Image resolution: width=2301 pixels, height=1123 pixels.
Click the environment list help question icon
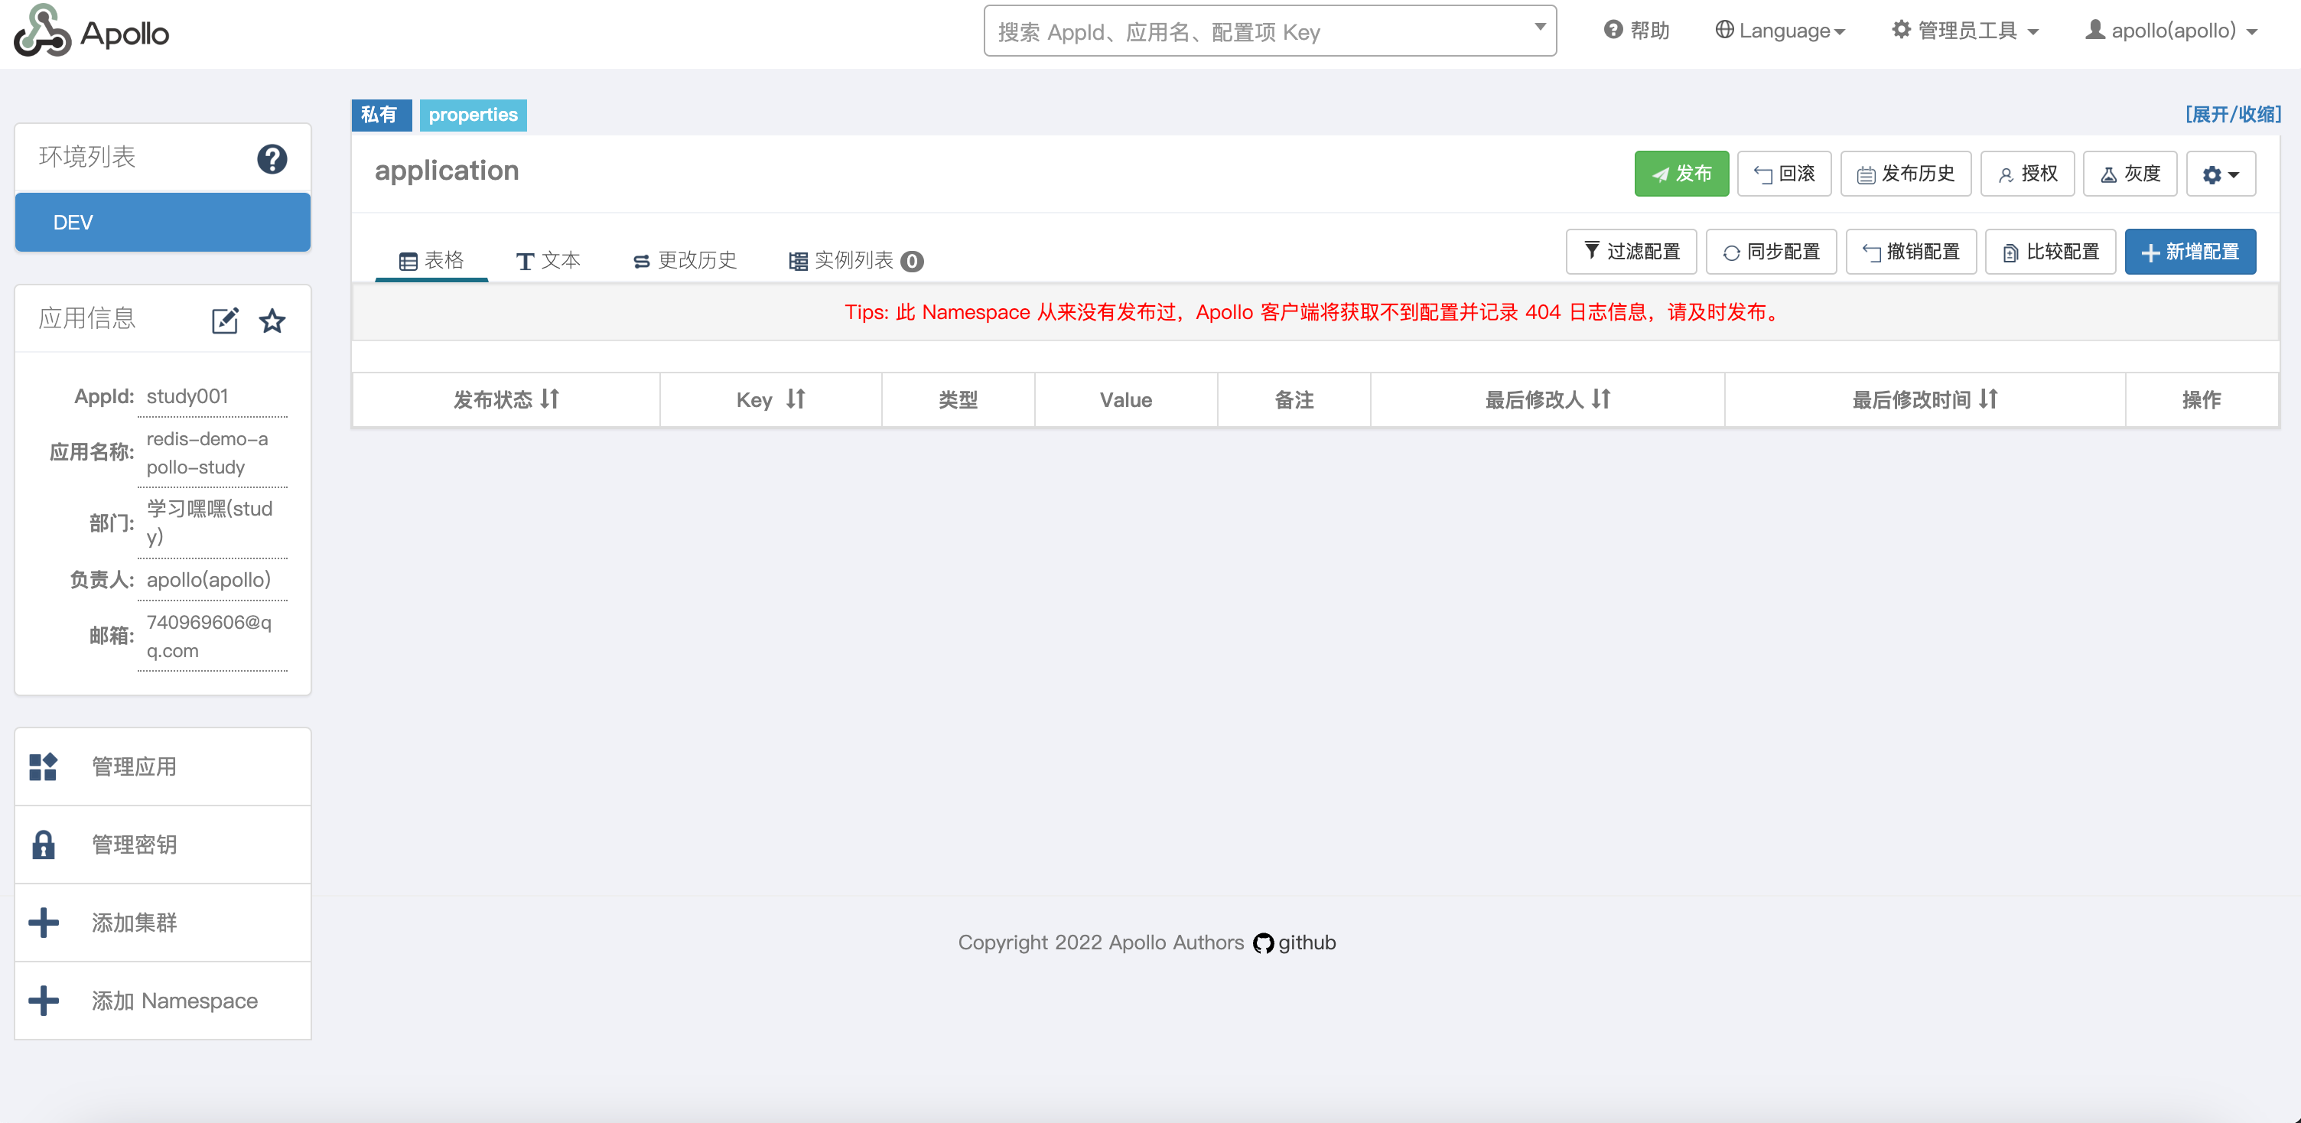click(272, 159)
